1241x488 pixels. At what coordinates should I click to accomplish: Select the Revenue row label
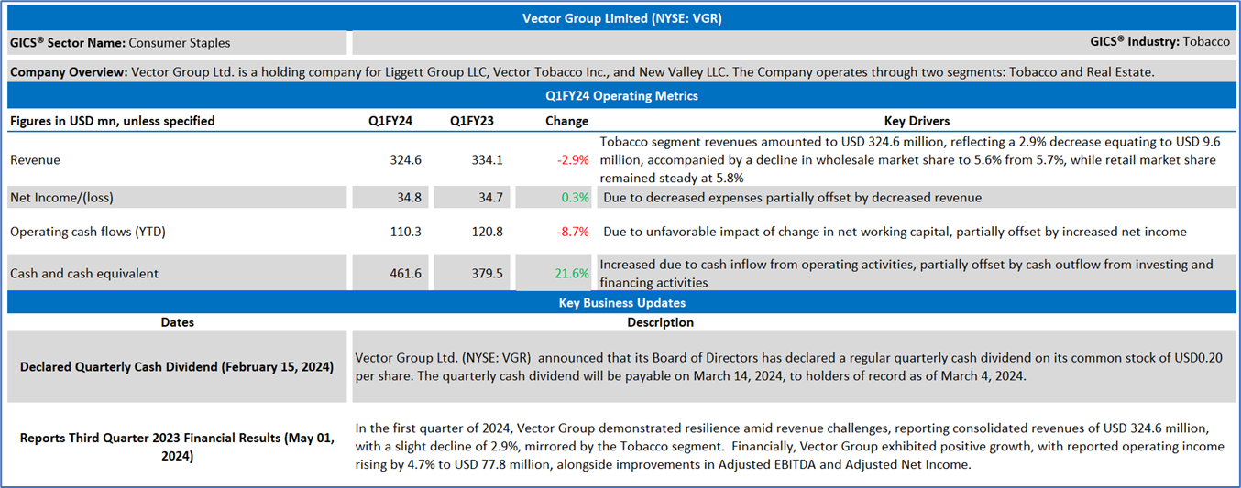pos(36,160)
